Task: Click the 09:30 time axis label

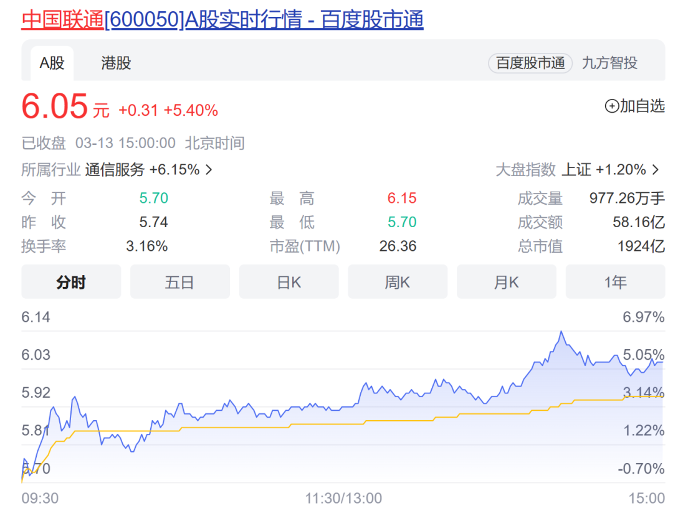Action: pos(40,498)
